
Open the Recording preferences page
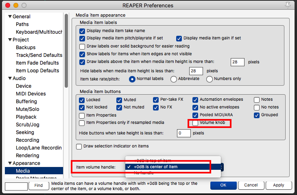tap(28, 140)
